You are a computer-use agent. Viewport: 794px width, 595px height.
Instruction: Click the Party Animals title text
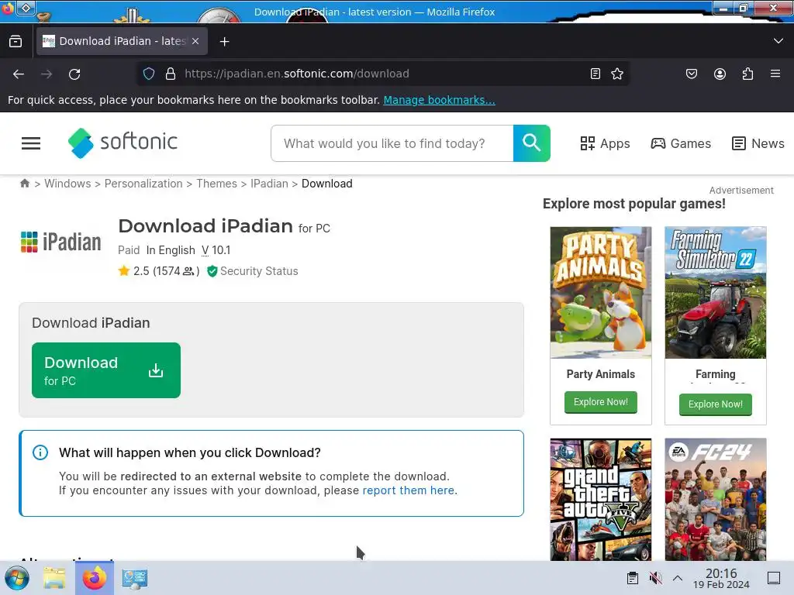pos(601,374)
